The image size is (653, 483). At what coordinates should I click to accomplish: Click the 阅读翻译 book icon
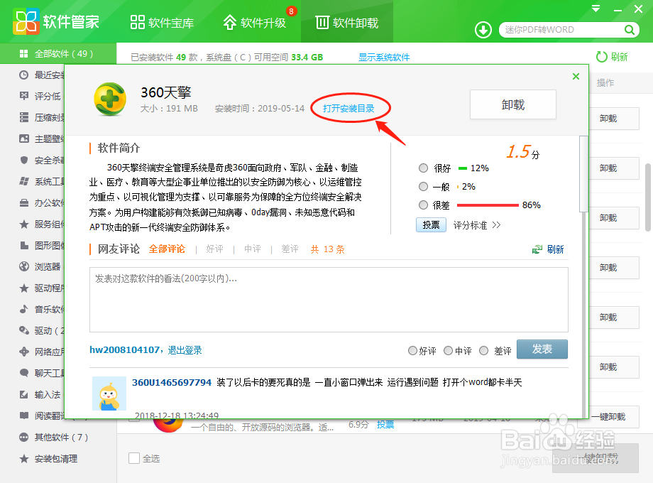click(x=23, y=416)
